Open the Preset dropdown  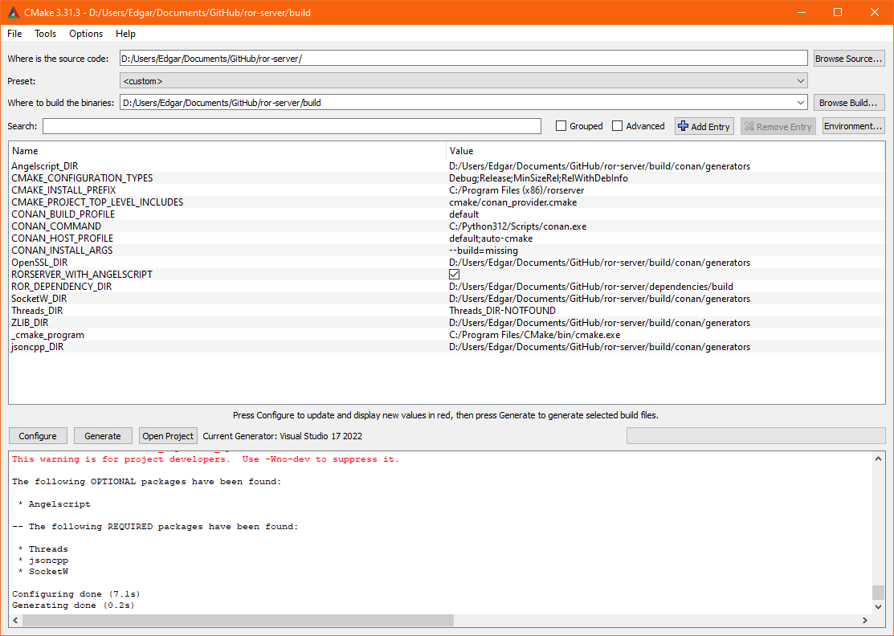click(800, 80)
